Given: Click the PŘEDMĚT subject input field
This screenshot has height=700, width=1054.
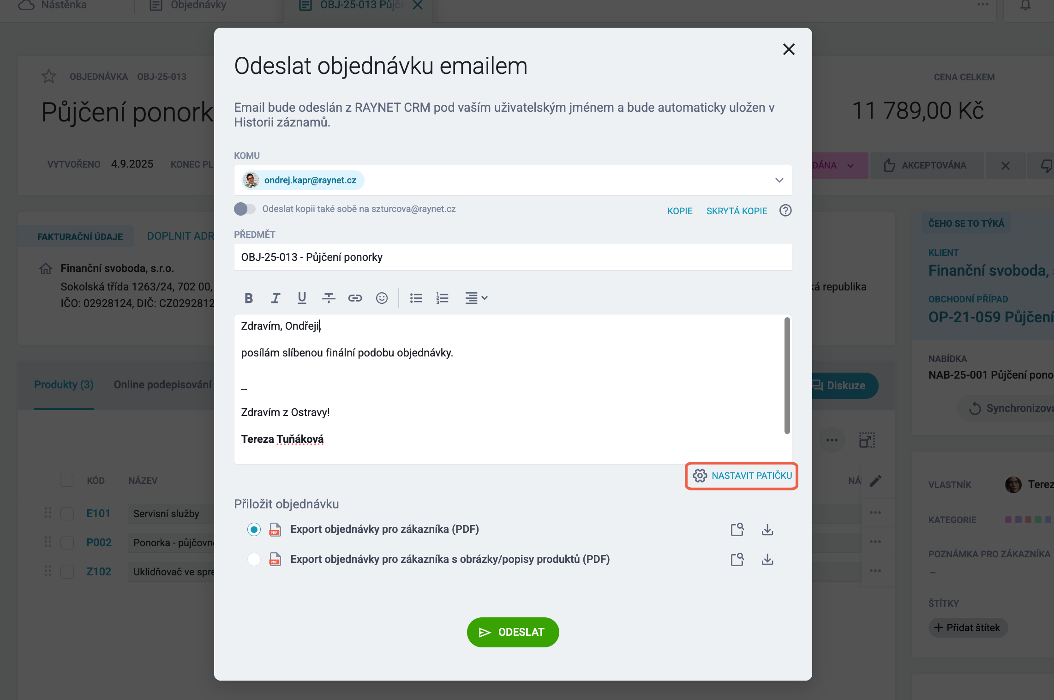Looking at the screenshot, I should pyautogui.click(x=513, y=257).
